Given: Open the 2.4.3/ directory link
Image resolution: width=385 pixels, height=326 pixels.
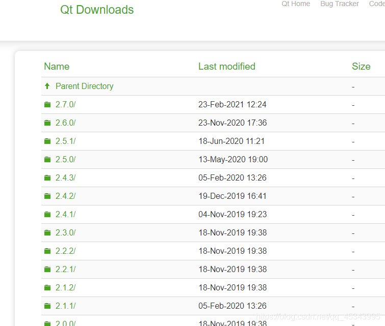Looking at the screenshot, I should [66, 177].
